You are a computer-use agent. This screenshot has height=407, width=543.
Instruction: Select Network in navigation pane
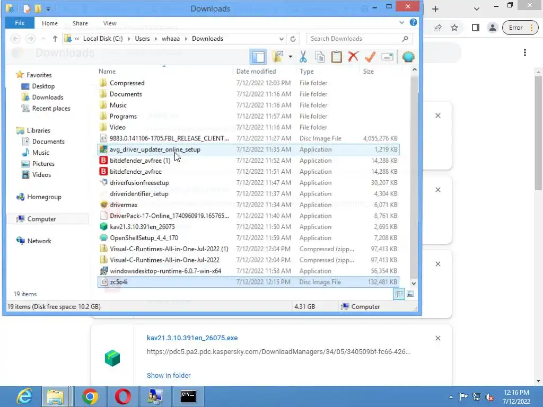coord(39,241)
